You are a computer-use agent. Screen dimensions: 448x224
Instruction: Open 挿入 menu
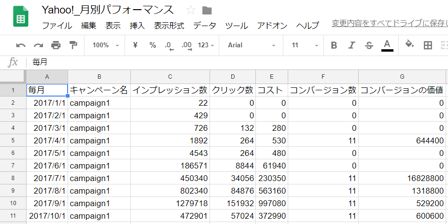tap(137, 26)
